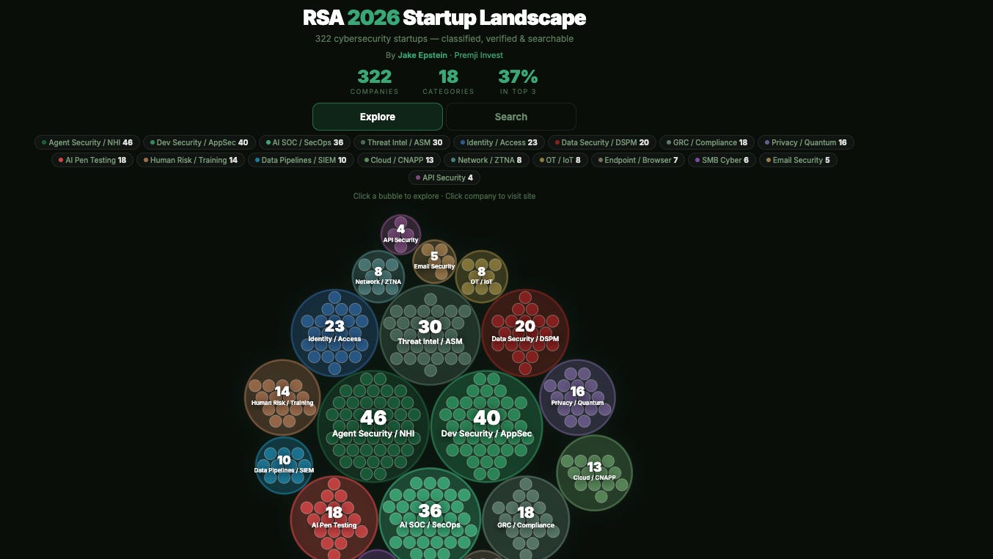Click the 37% In Top 3 statistic
993x559 pixels.
[518, 81]
